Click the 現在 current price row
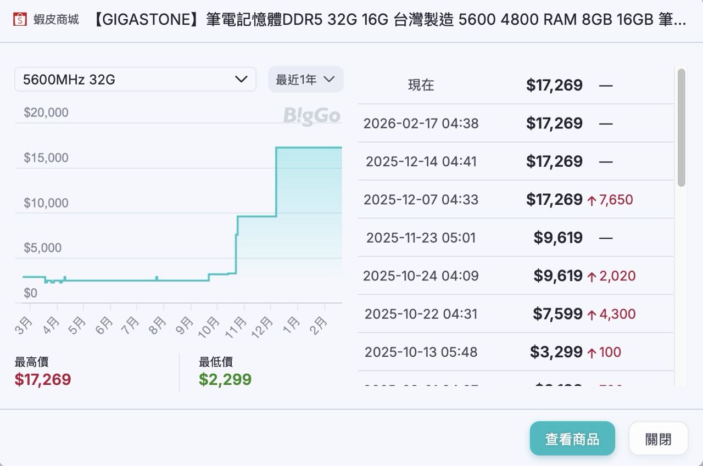The height and width of the screenshot is (466, 703). 515,85
